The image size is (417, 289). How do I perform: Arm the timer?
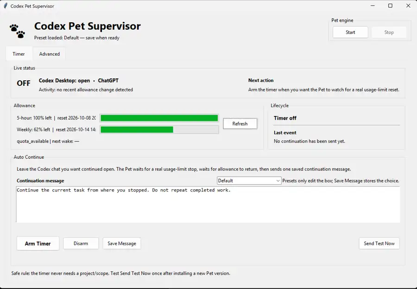tap(38, 244)
